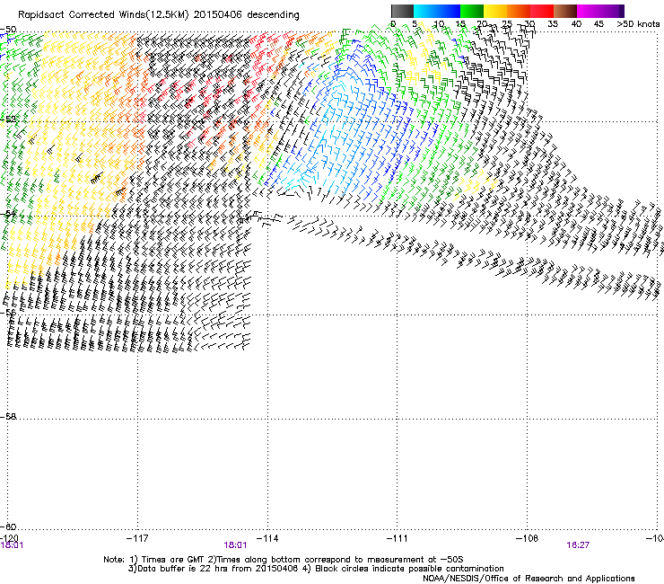This screenshot has height=584, width=664.
Task: Click the -120 longitude axis label
Action: (x=9, y=538)
